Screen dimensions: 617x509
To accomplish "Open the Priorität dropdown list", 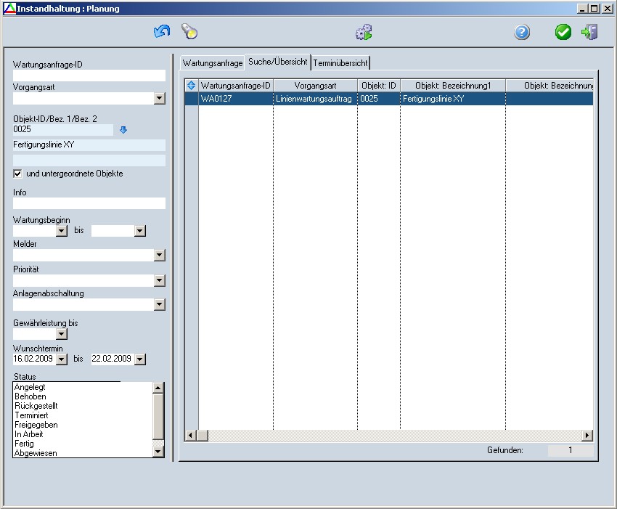I will [160, 281].
